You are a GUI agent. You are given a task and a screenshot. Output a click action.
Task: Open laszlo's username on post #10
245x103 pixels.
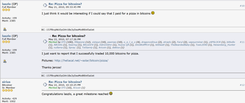point(6,4)
